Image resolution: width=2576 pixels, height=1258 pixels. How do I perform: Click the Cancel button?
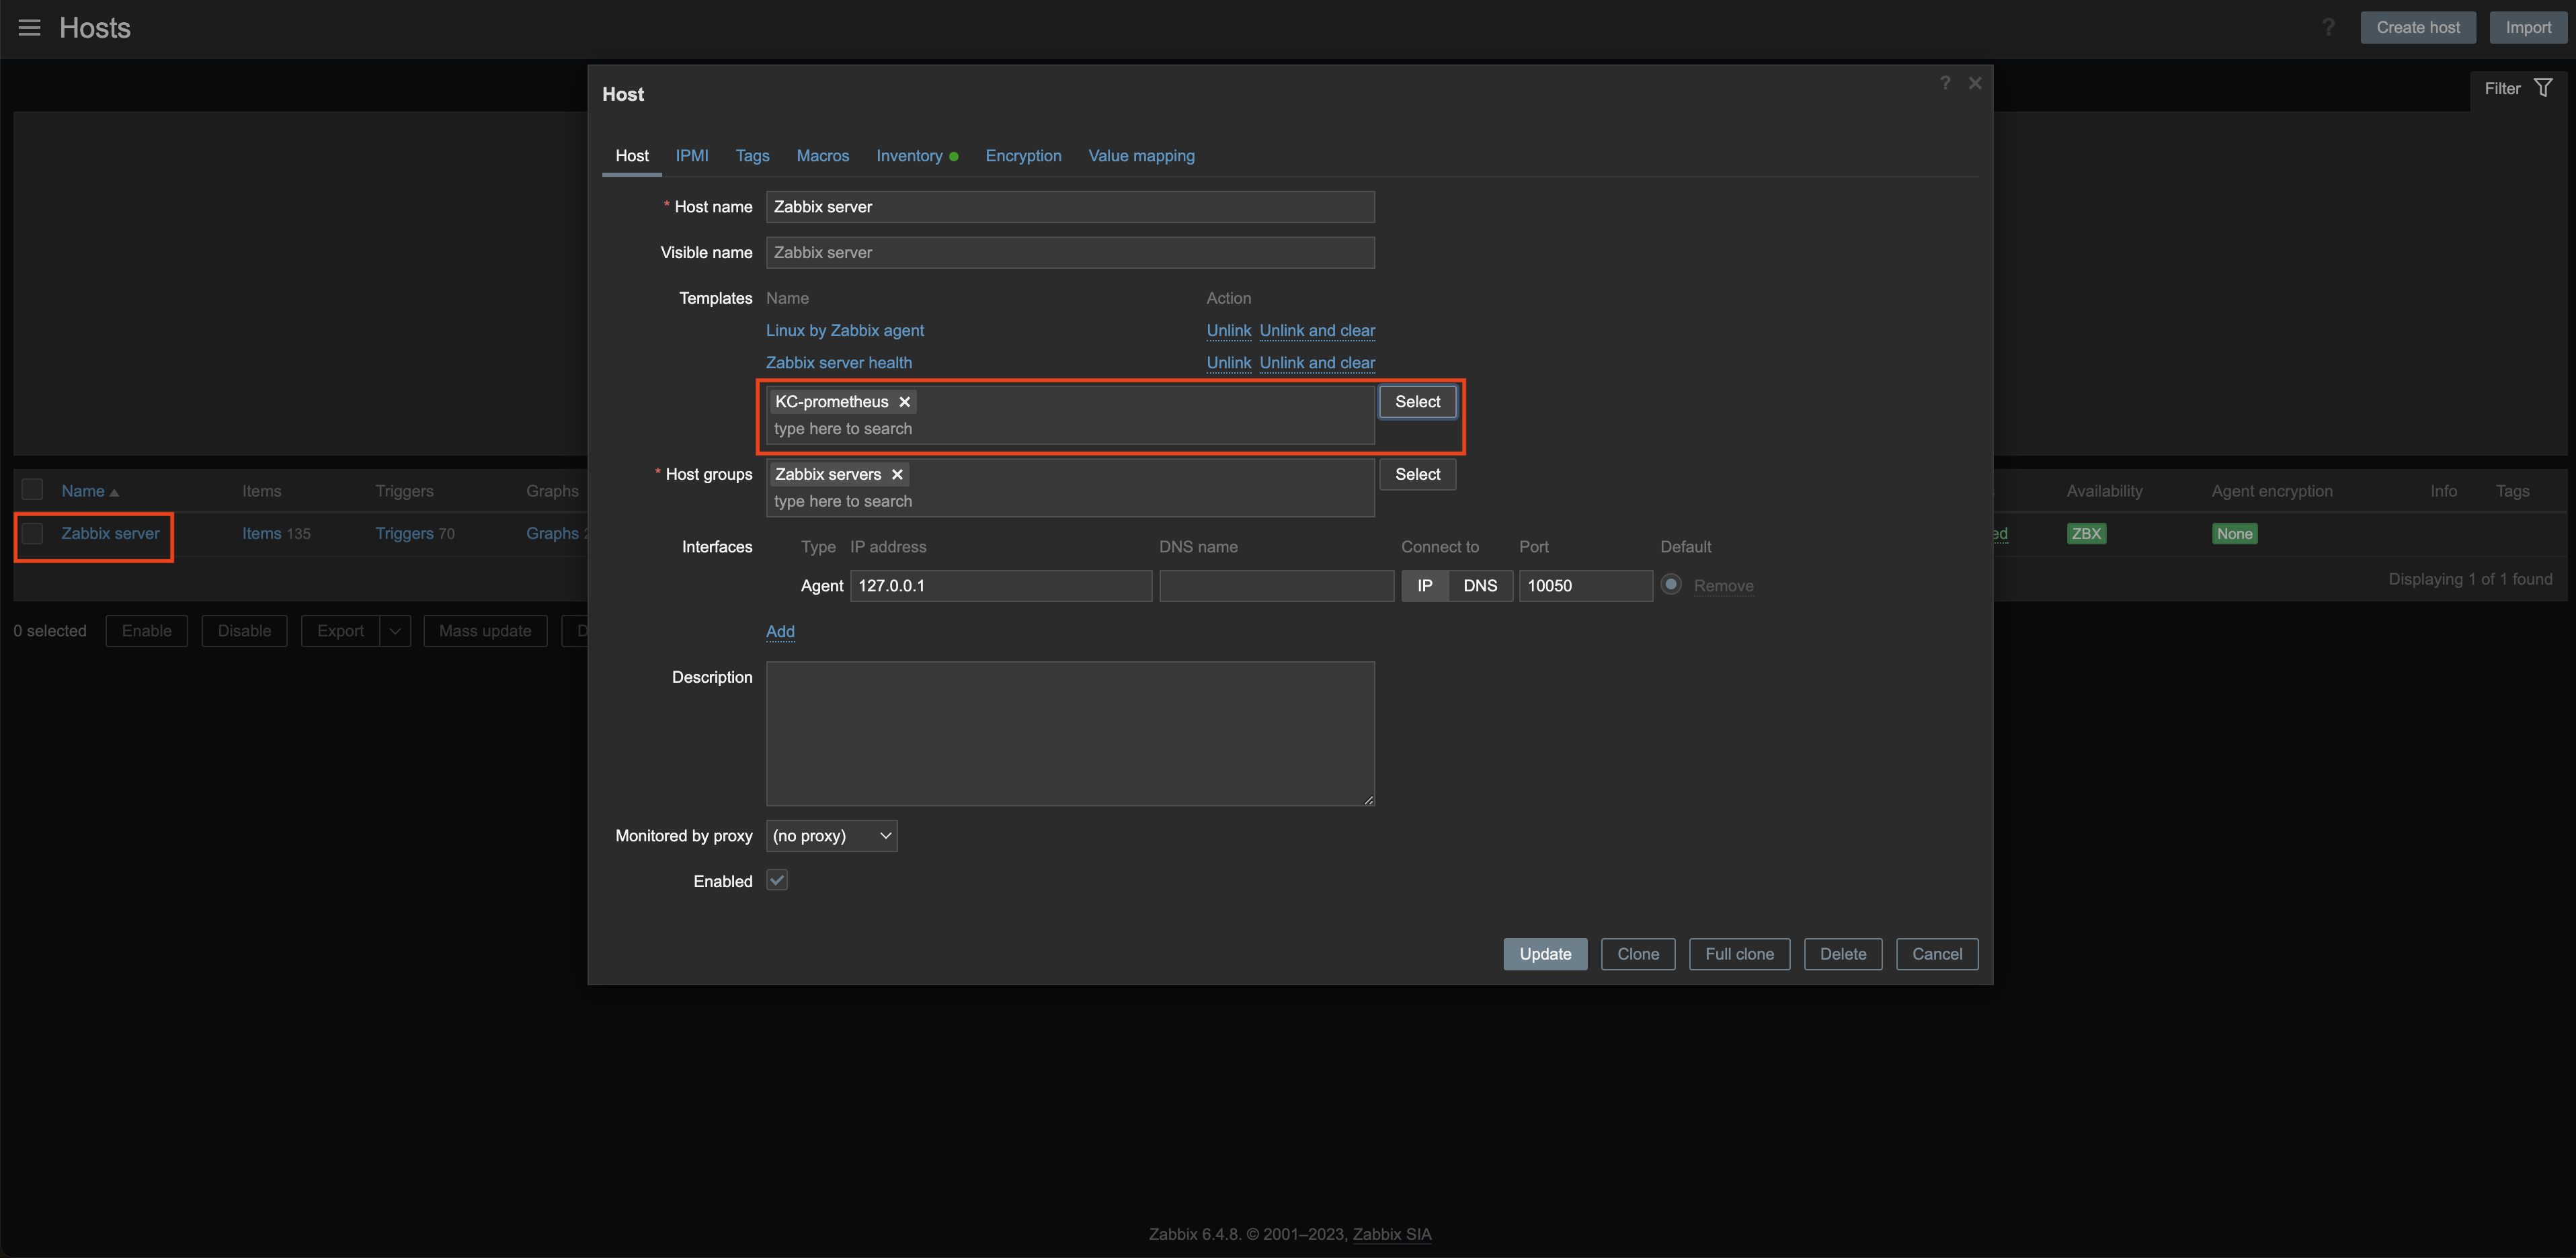coord(1937,954)
